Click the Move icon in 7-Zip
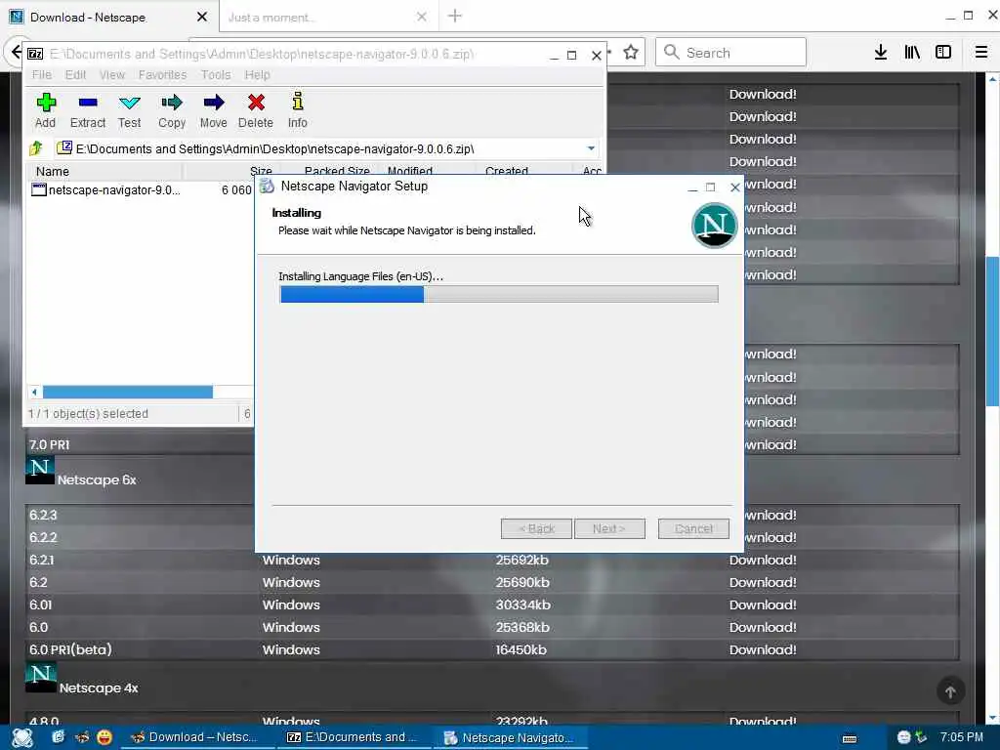 point(214,103)
